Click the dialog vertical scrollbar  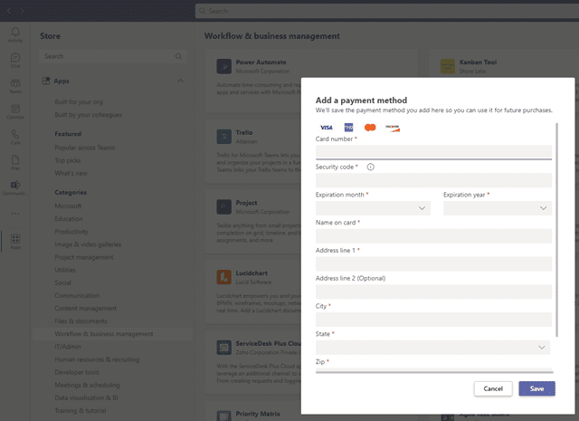(x=556, y=230)
